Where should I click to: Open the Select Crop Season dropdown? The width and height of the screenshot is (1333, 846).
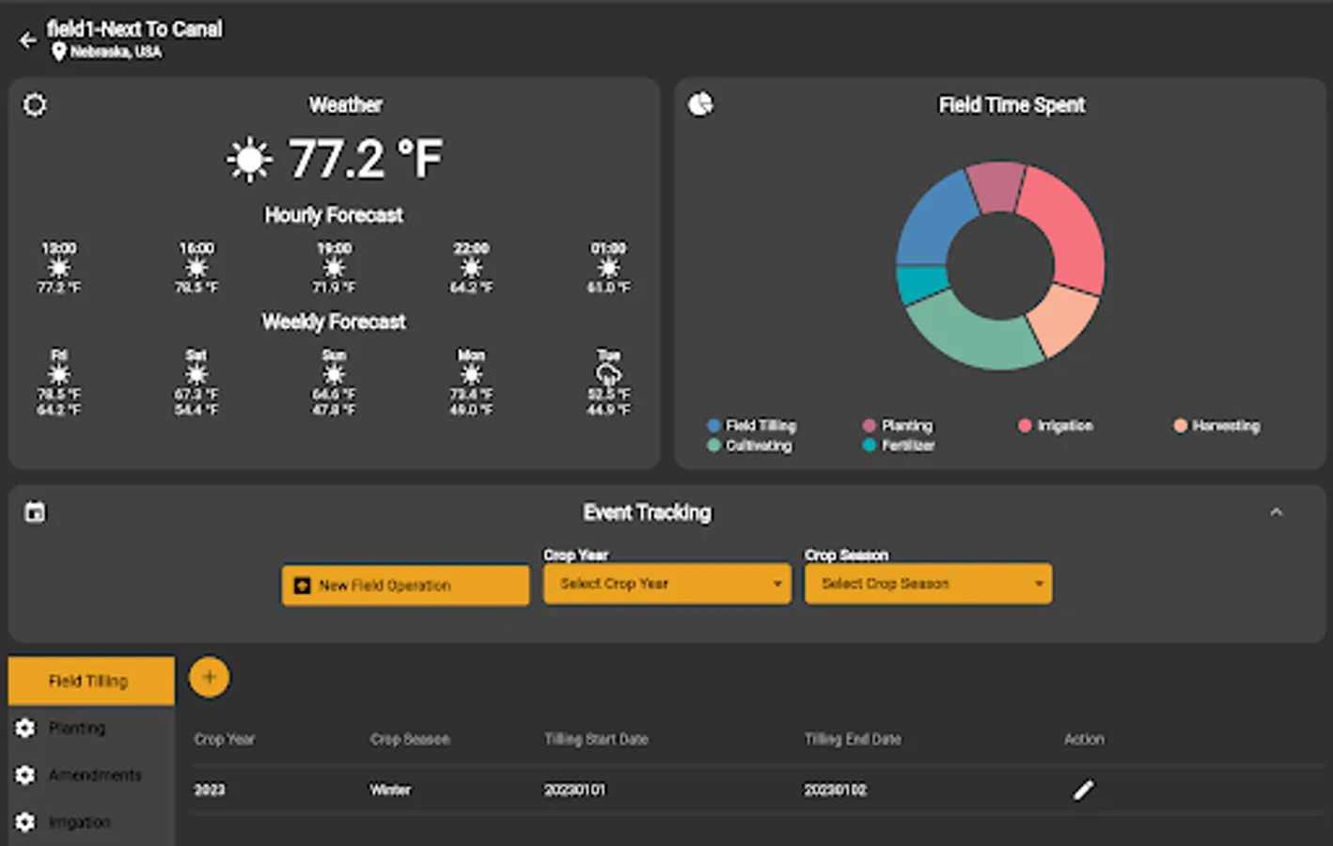(x=928, y=584)
